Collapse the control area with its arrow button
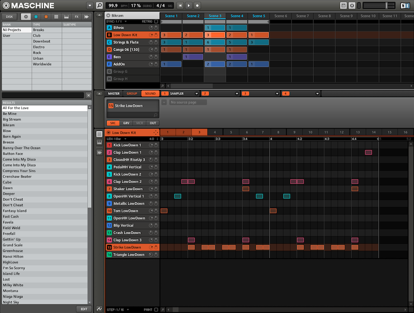414x313 pixels. [x=99, y=94]
